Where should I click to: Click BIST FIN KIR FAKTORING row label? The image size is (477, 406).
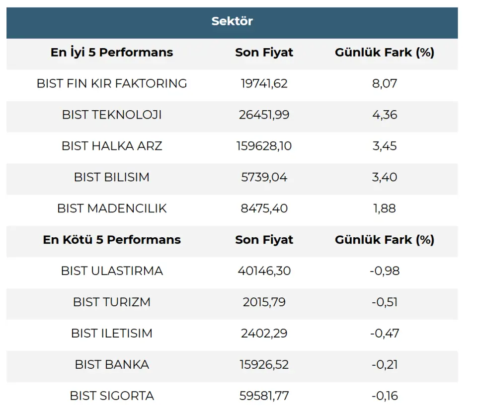tap(112, 83)
